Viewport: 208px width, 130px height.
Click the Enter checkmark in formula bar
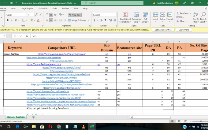tap(21, 36)
